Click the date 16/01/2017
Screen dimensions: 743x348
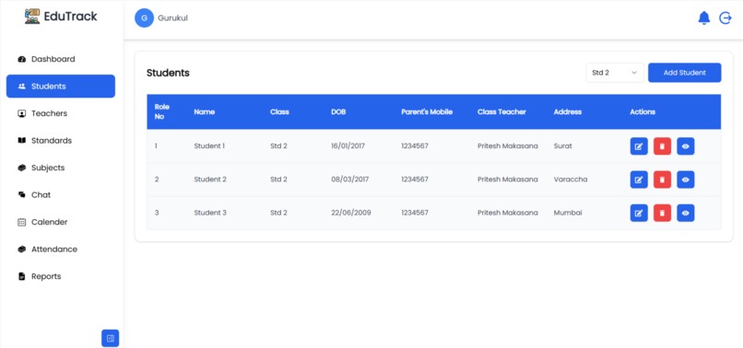[348, 145]
